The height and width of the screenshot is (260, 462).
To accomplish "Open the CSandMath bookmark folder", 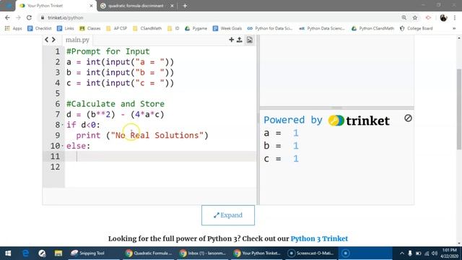I will (x=147, y=28).
